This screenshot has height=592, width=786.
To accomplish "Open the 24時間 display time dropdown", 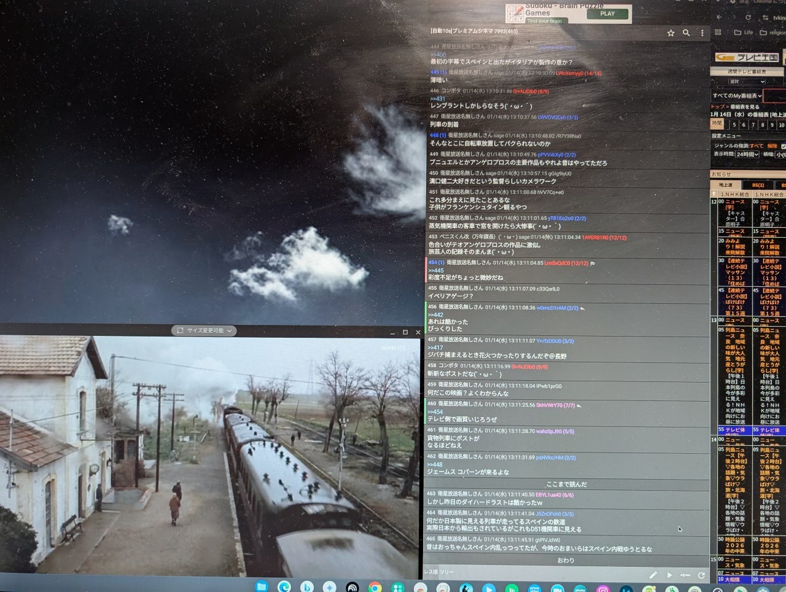I will click(x=747, y=154).
